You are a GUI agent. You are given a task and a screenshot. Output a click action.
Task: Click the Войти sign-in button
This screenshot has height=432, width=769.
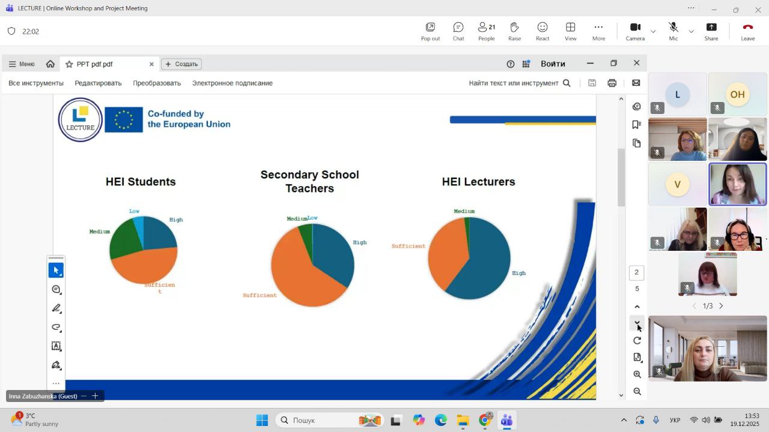click(553, 64)
